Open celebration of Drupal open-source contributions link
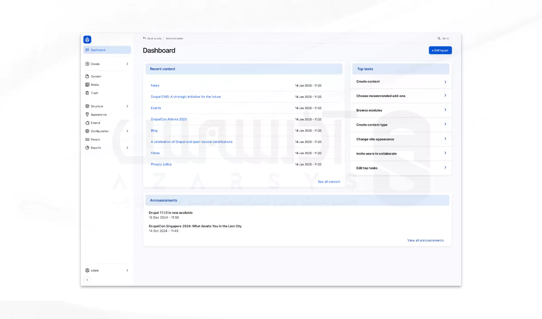 pyautogui.click(x=191, y=142)
